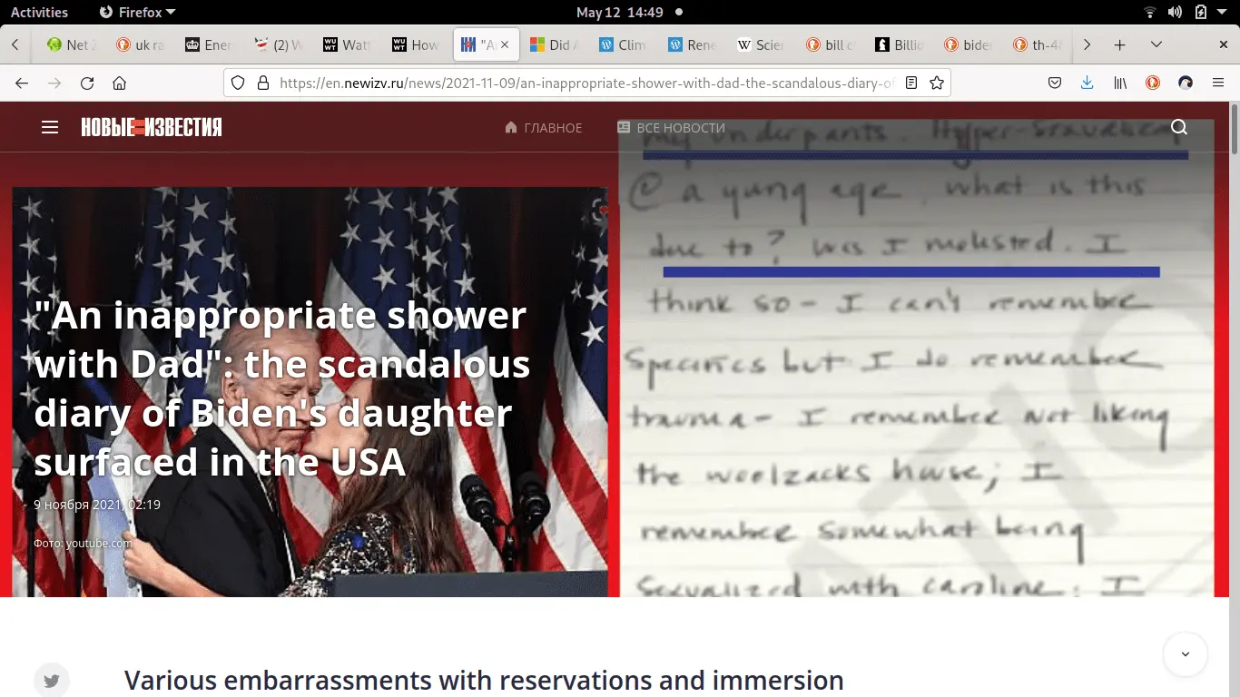Open the tracking protection shield icon
The width and height of the screenshot is (1240, 697).
click(x=238, y=83)
